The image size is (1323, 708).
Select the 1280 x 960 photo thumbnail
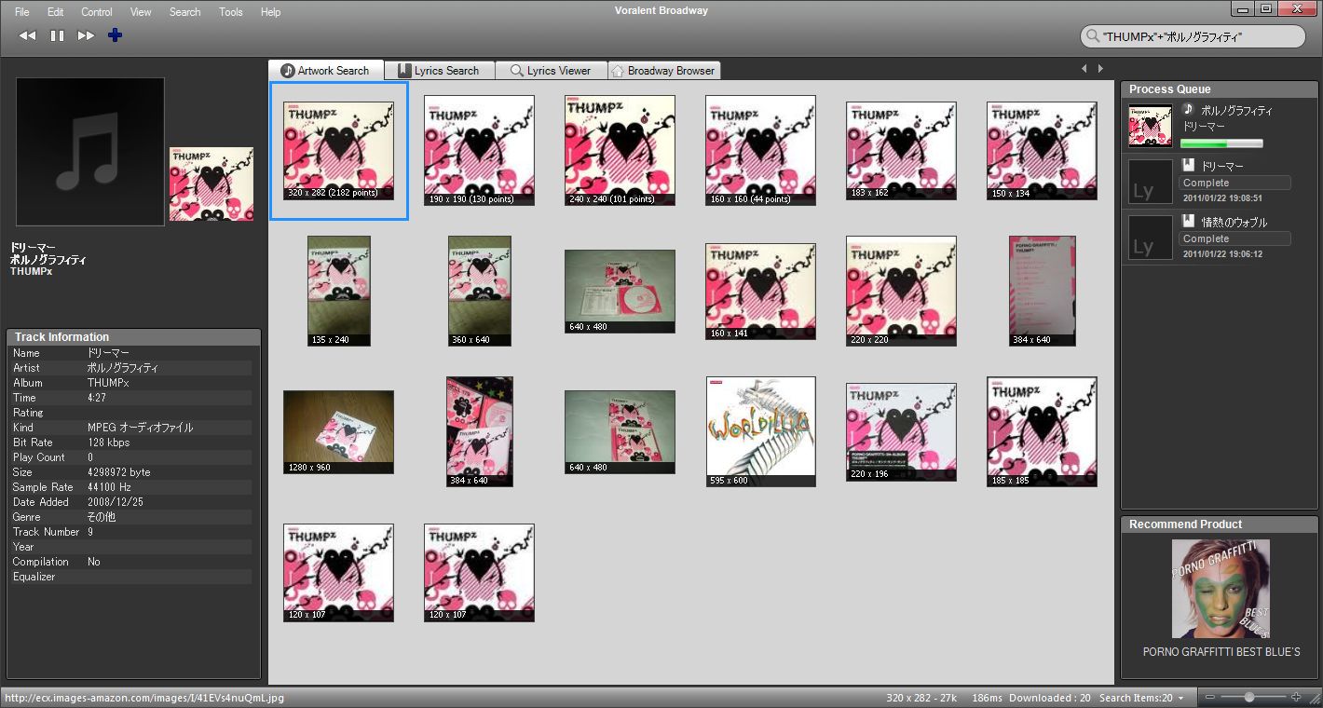(338, 432)
